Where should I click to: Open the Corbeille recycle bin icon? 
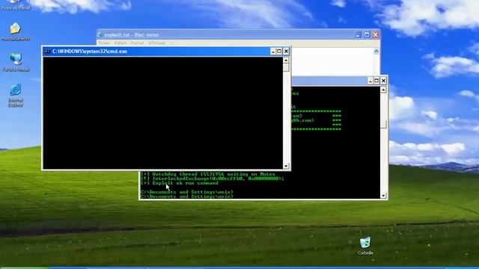coord(365,246)
